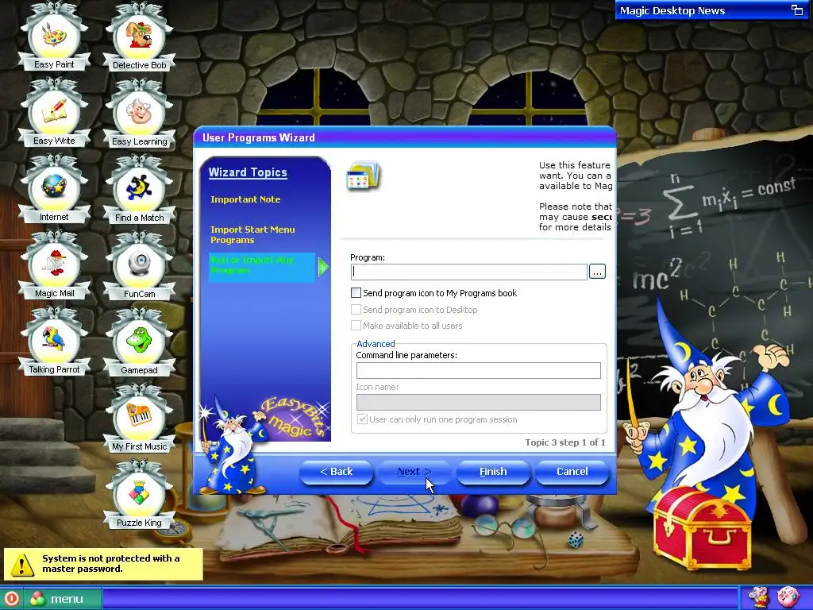Open the Talking Parrot icon

point(54,342)
